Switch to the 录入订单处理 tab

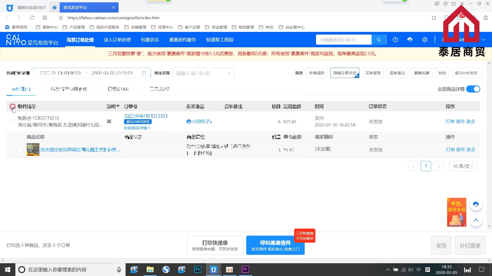[x=117, y=40]
